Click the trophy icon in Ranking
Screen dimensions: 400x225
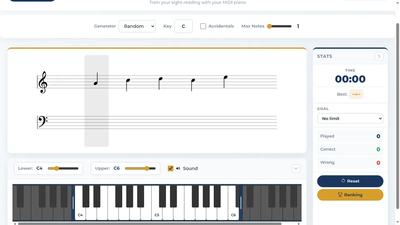pyautogui.click(x=340, y=195)
